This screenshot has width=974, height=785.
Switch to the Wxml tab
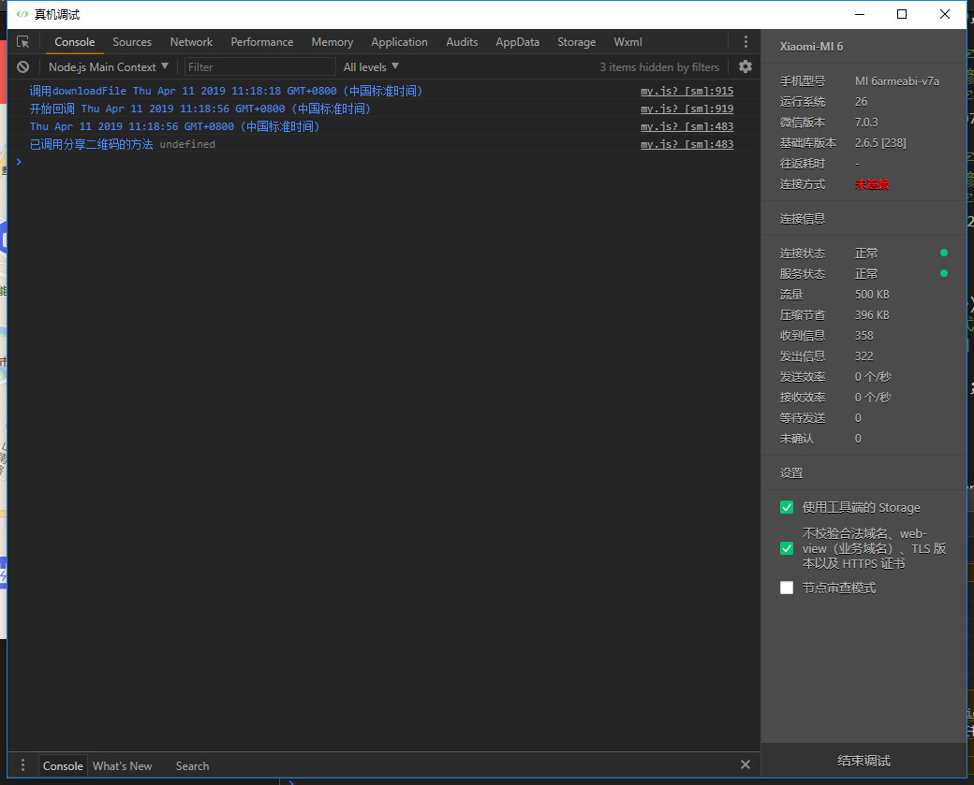627,42
